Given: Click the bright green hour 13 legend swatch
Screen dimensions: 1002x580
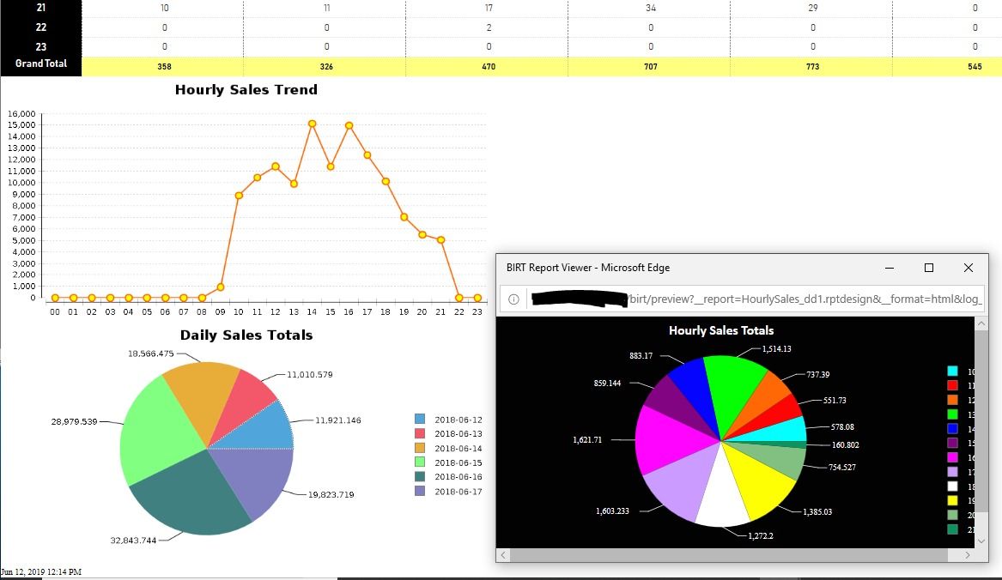Looking at the screenshot, I should pos(952,414).
